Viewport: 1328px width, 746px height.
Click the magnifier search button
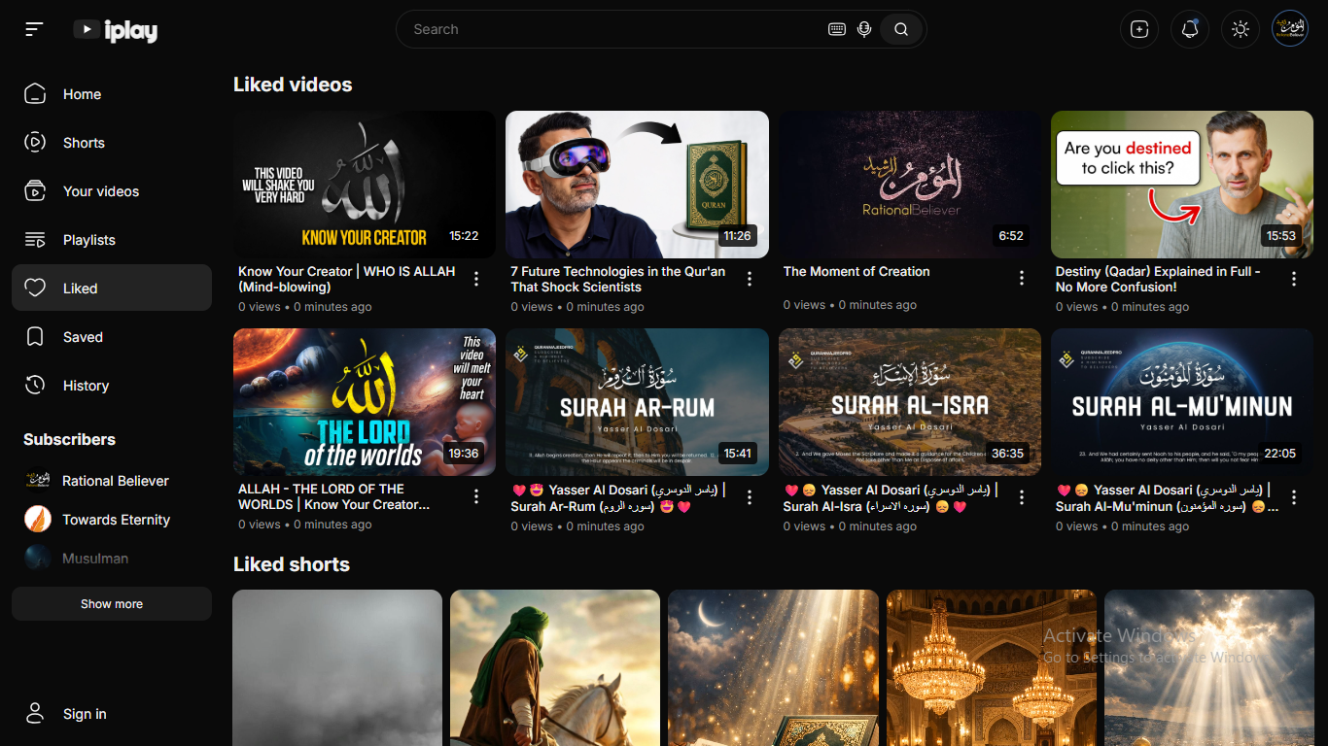901,29
